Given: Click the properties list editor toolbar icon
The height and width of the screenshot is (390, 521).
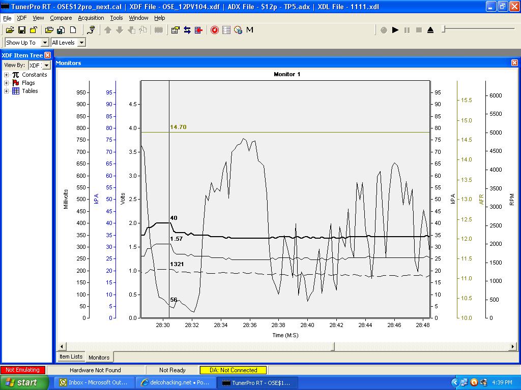Looking at the screenshot, I should [175, 30].
